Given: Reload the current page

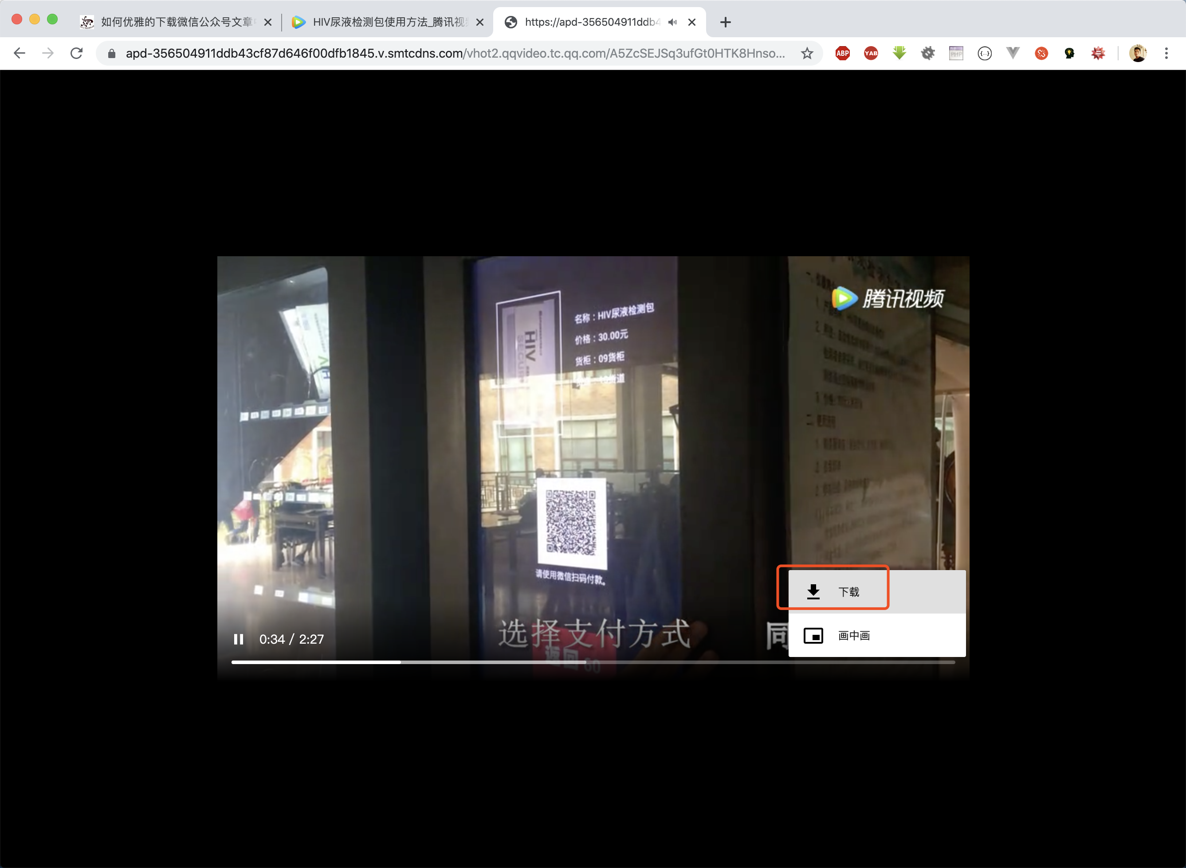Looking at the screenshot, I should tap(77, 53).
